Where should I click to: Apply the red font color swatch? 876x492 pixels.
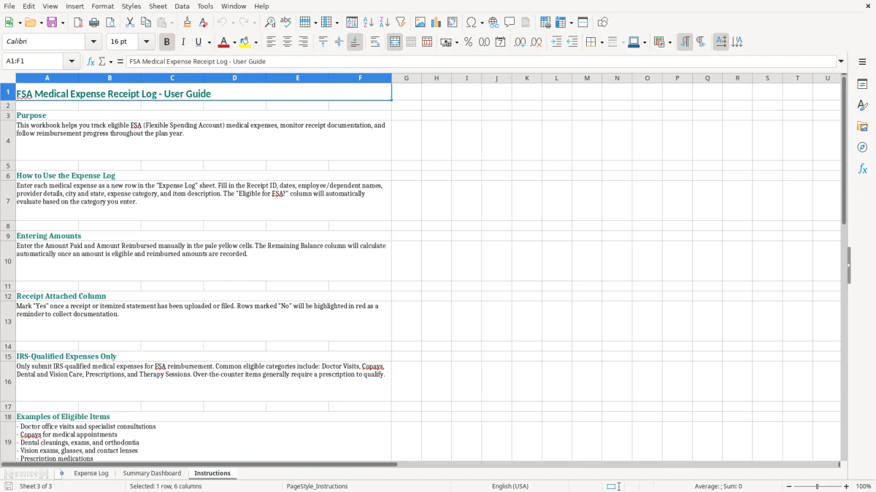click(224, 42)
